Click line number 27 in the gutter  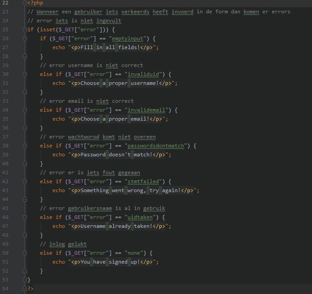click(x=5, y=47)
